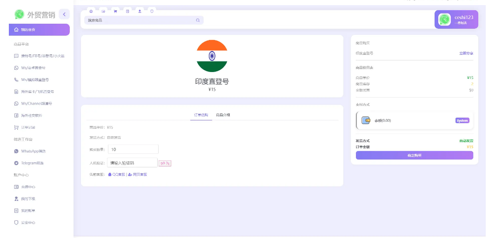Click the 立即分享 share link
This screenshot has width=489, height=238.
click(x=466, y=53)
